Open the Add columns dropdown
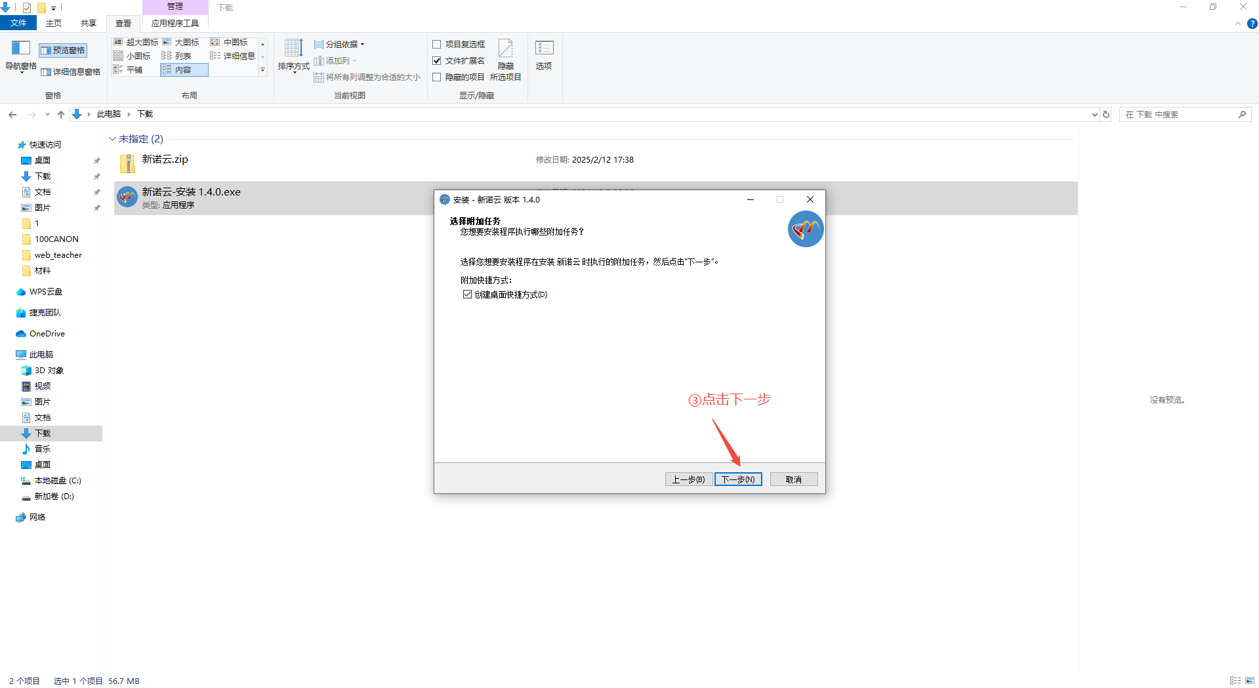This screenshot has width=1259, height=688. (335, 61)
